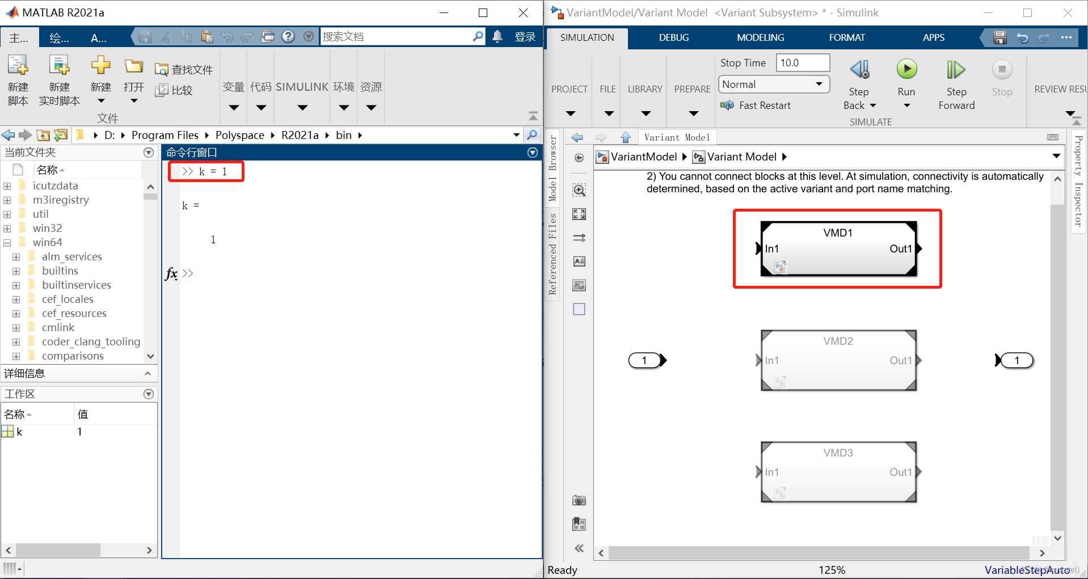Click the Fit-to-view icon in palette

coord(579,214)
